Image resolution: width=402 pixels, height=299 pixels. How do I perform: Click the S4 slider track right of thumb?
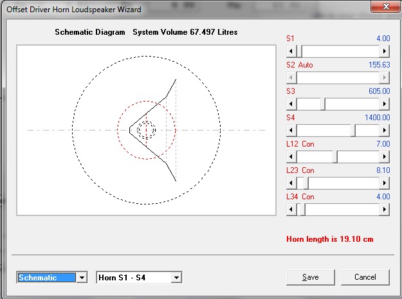pyautogui.click(x=368, y=131)
